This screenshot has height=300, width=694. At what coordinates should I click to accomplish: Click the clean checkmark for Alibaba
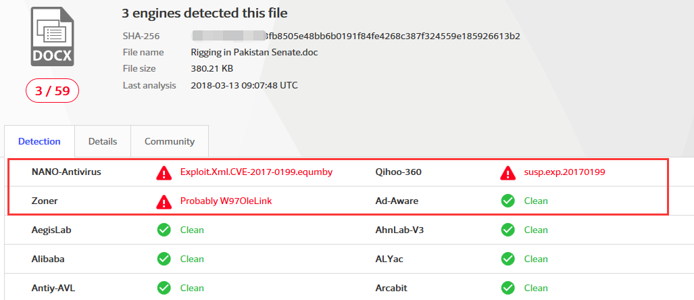point(164,259)
